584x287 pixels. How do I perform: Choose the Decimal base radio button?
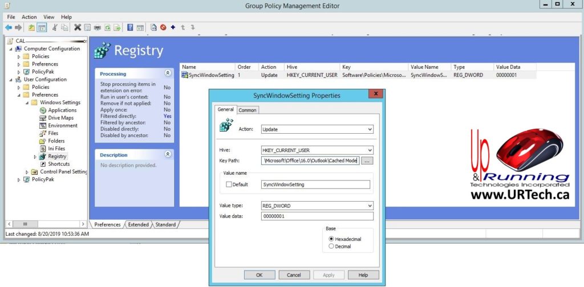click(x=331, y=247)
